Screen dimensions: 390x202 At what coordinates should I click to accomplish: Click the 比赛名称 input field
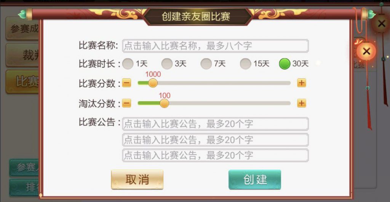pyautogui.click(x=215, y=46)
